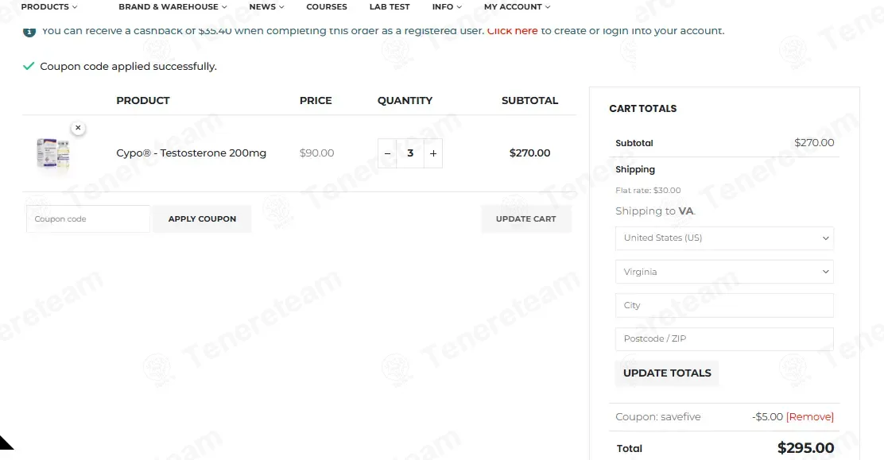Decrease quantity with minus button
Screen dimensions: 884x460
387,153
